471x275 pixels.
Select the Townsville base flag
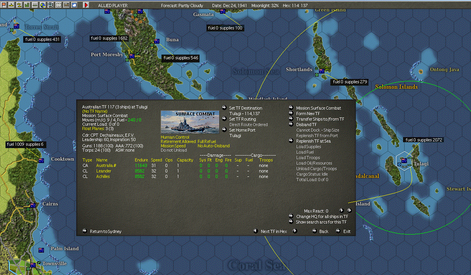33,265
